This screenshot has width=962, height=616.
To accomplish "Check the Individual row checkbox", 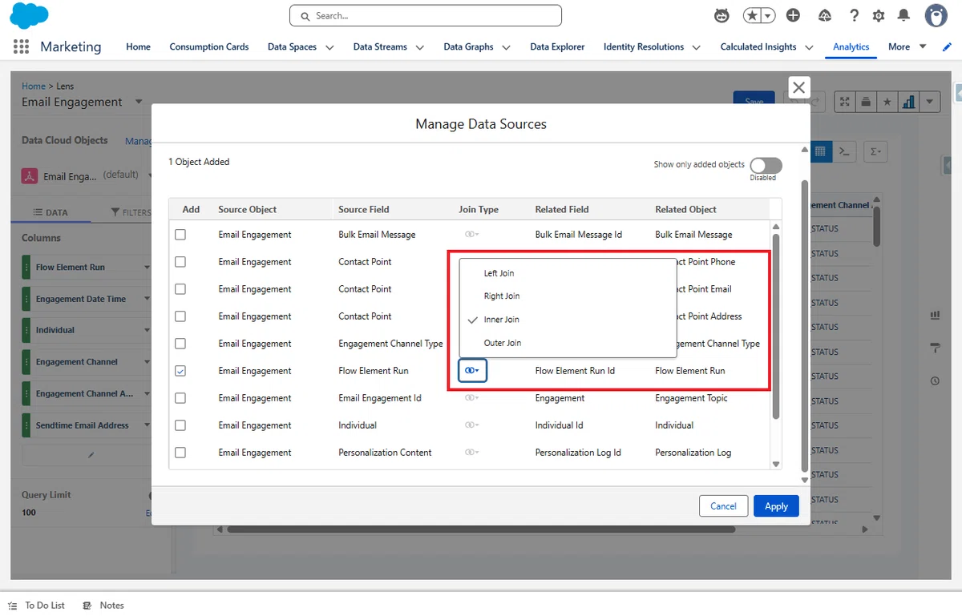I will (x=180, y=425).
